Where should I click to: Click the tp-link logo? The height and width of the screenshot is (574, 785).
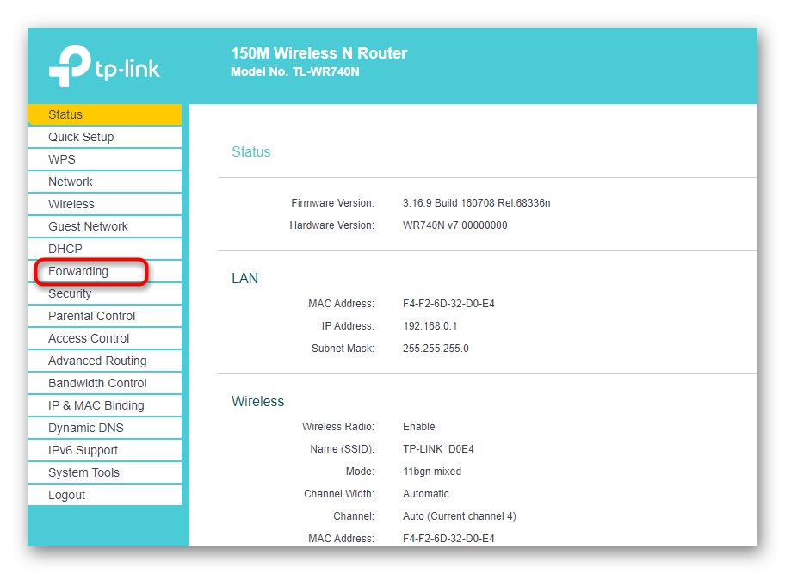pos(104,66)
